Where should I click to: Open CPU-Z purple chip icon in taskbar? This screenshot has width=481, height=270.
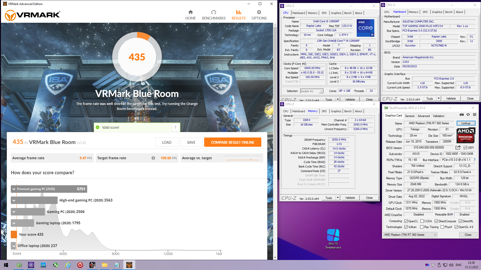(31, 265)
